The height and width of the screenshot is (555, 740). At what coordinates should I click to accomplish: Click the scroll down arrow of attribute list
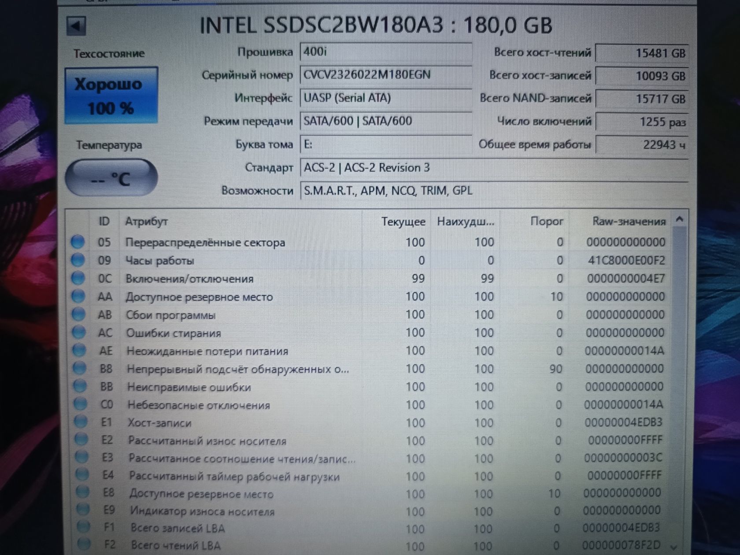click(x=674, y=547)
